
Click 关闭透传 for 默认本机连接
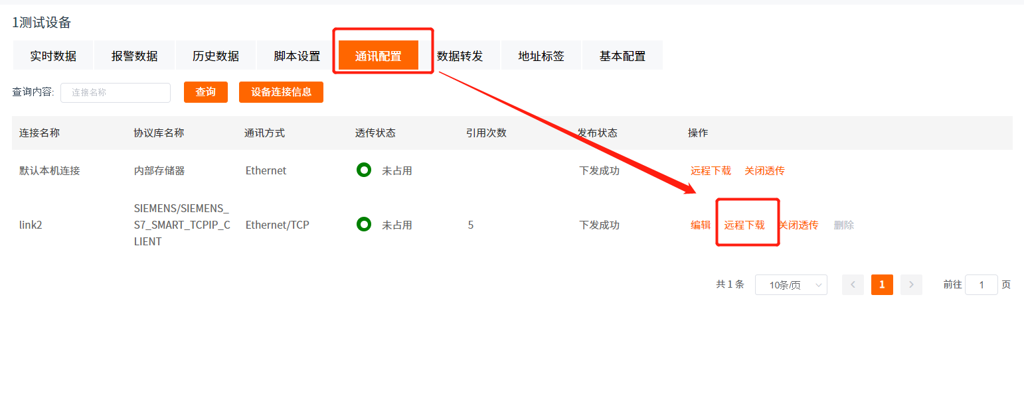click(764, 170)
